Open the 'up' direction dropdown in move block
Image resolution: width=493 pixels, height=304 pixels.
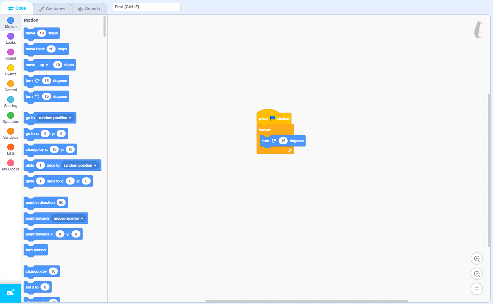click(x=44, y=65)
